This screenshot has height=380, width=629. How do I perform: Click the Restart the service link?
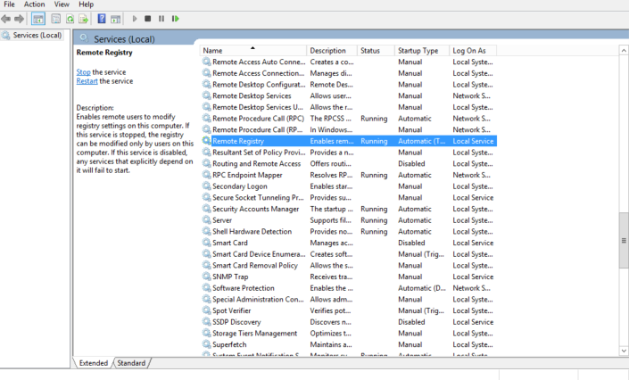click(x=87, y=81)
